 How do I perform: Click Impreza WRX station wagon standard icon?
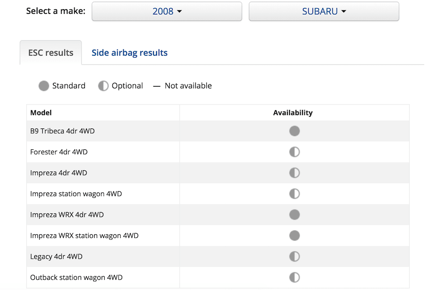point(294,236)
